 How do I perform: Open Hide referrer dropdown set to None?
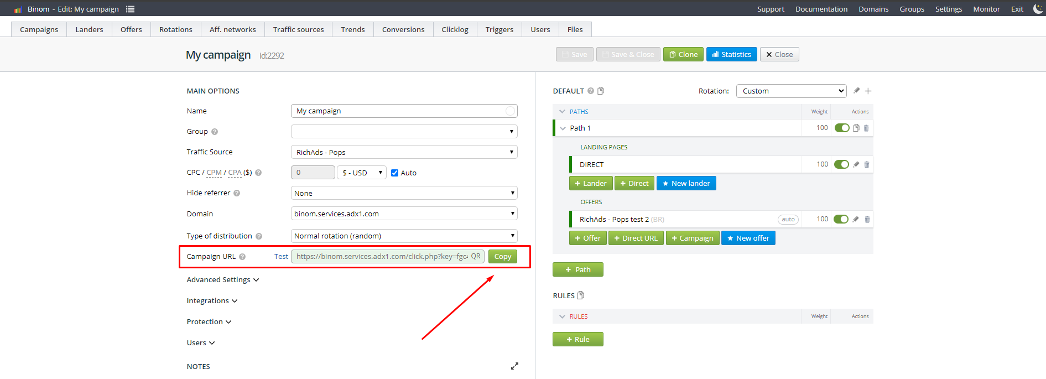[404, 193]
